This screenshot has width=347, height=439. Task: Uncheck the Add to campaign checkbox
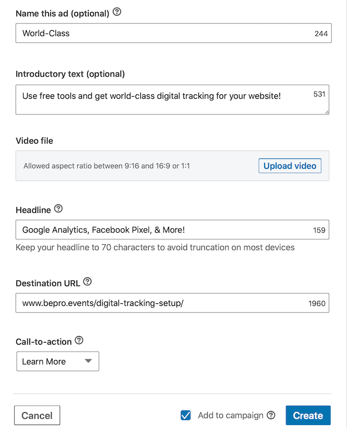pos(185,415)
